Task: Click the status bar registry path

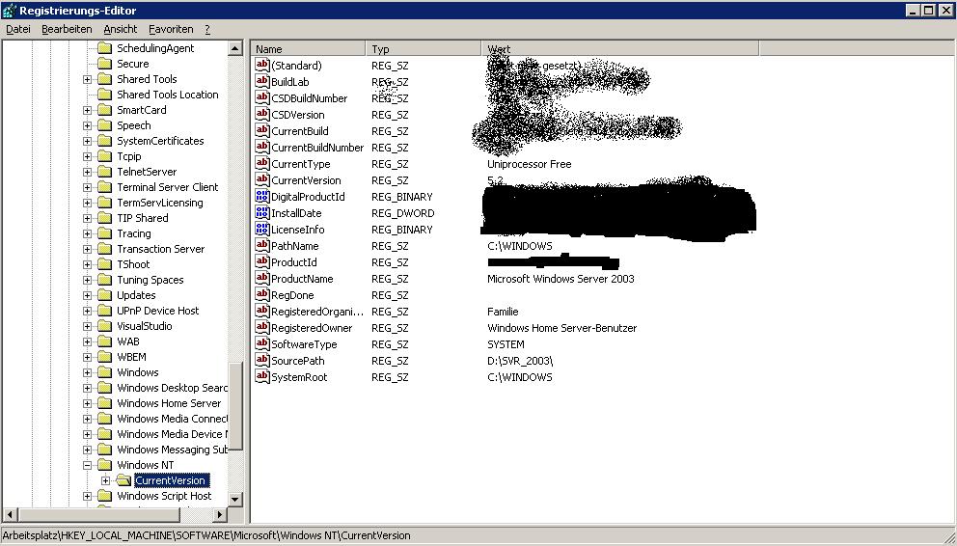Action: [206, 535]
